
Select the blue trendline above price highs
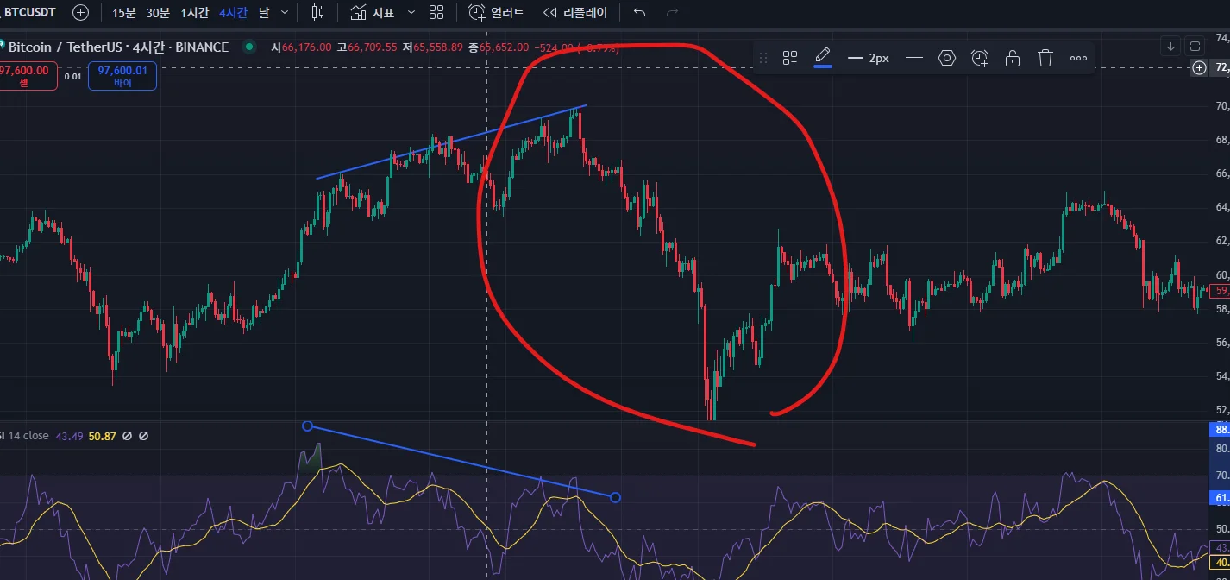coord(451,142)
